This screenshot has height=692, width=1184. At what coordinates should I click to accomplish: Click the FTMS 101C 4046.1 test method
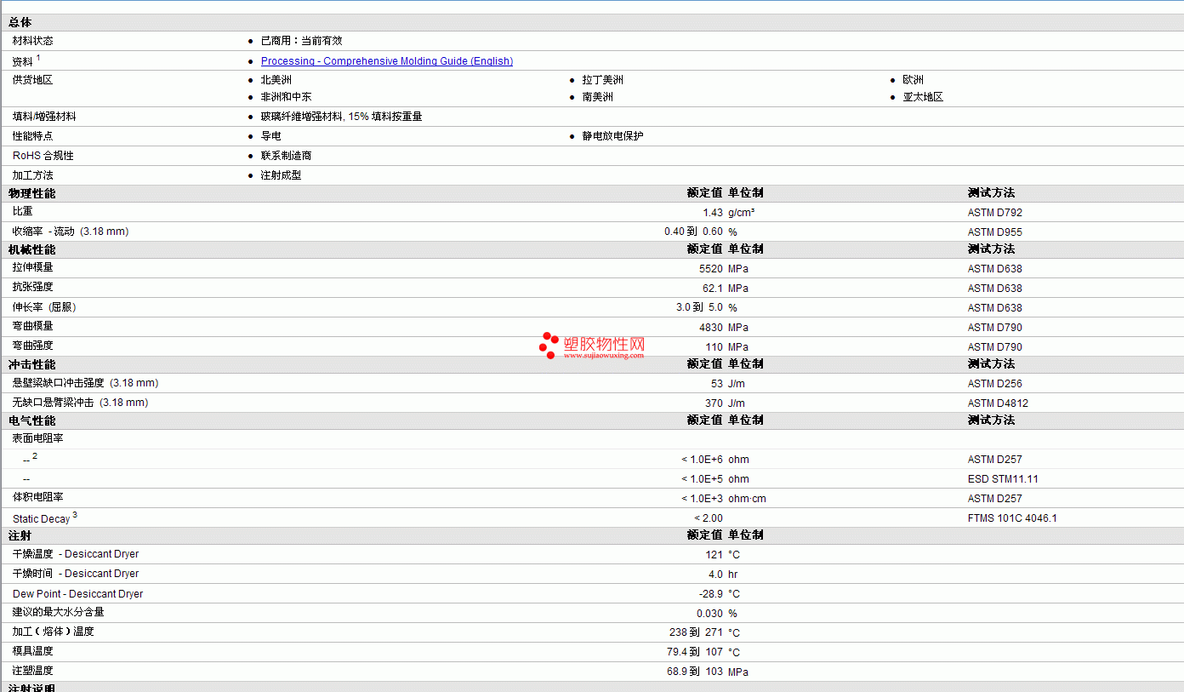pyautogui.click(x=1012, y=518)
